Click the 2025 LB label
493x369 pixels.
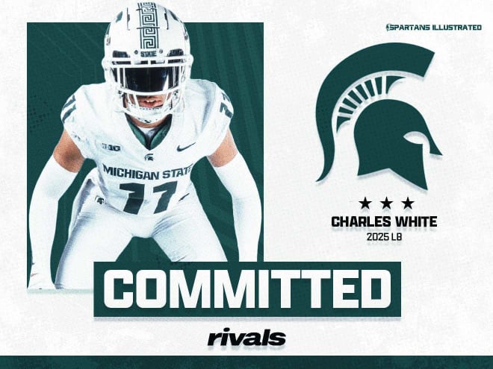(384, 238)
